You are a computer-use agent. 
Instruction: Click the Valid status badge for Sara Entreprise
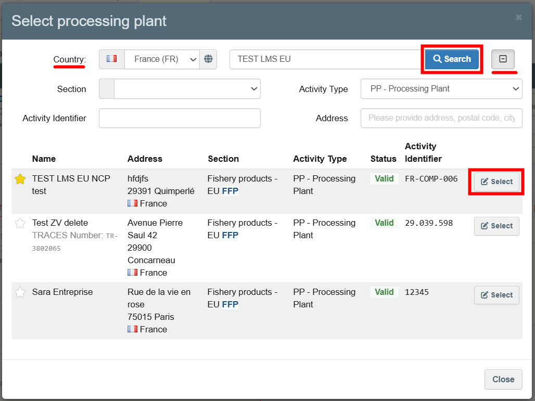click(384, 292)
